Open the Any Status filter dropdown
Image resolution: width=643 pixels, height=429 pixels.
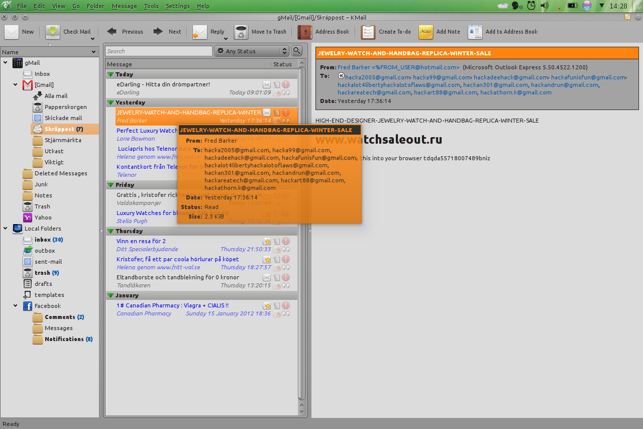click(x=252, y=51)
